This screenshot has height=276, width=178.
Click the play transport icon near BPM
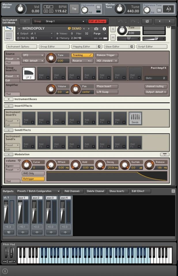pyautogui.click(x=51, y=11)
